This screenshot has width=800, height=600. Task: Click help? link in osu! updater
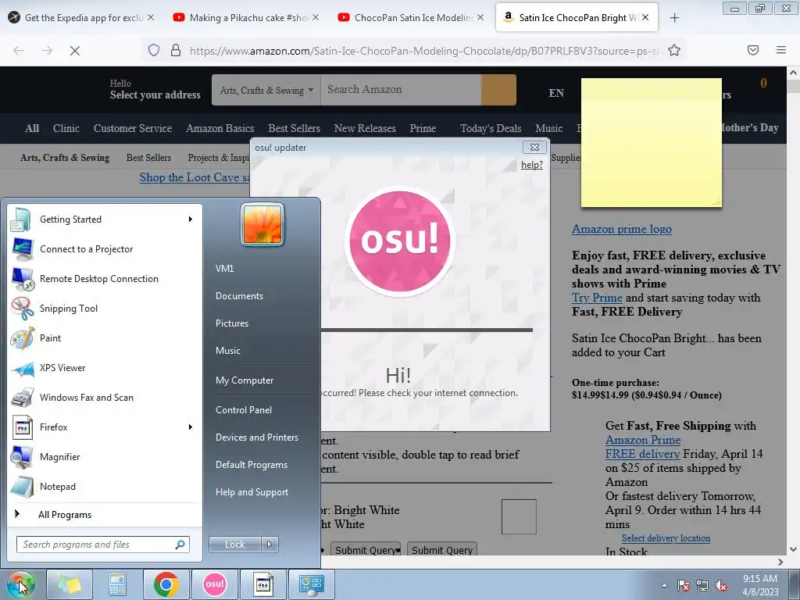point(531,165)
